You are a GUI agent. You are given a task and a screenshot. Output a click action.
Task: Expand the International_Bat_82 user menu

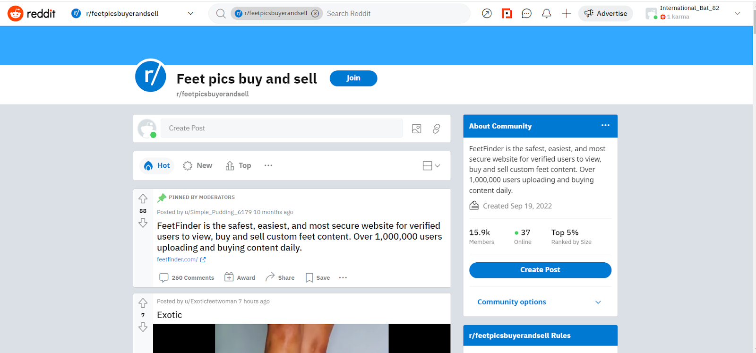pos(693,14)
